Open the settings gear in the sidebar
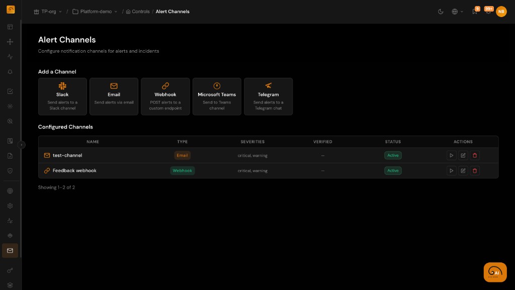This screenshot has height=290, width=515. click(x=10, y=206)
